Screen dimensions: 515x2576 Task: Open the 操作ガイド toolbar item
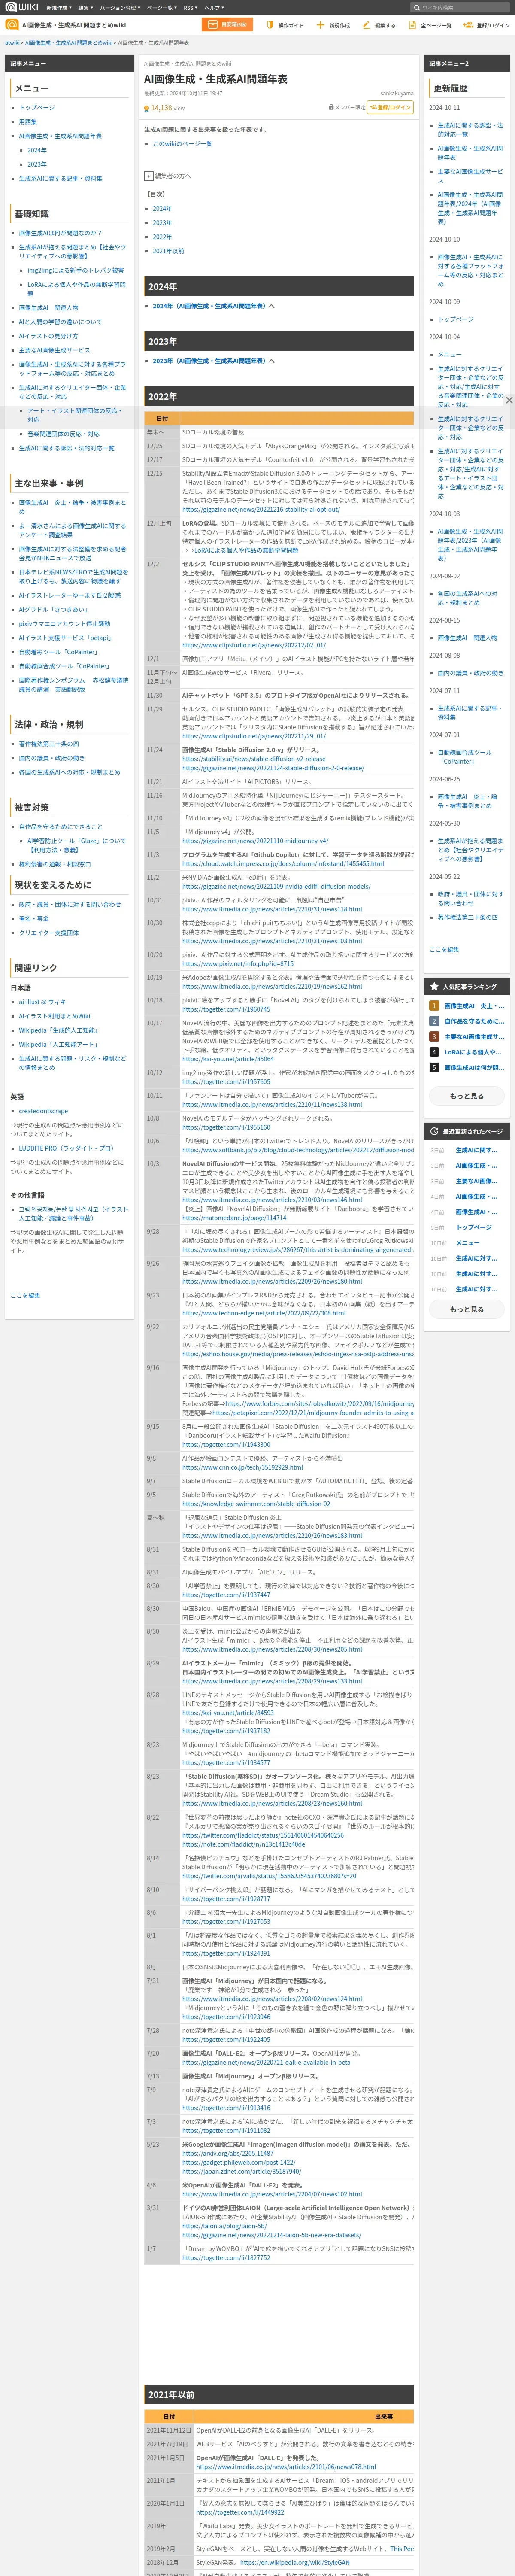point(286,25)
